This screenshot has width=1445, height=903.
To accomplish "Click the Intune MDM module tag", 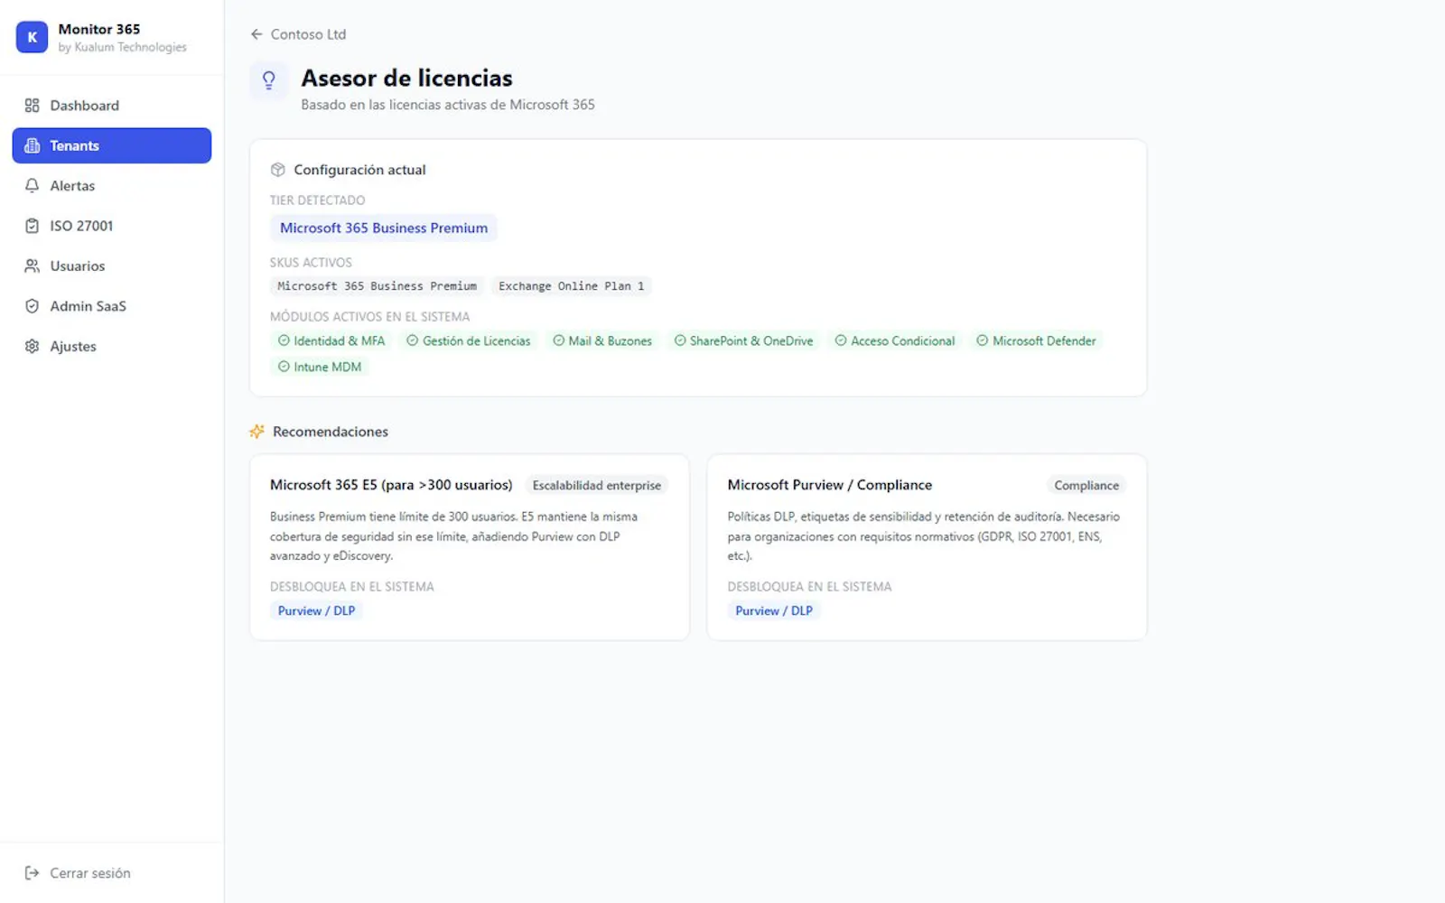I will (x=320, y=368).
